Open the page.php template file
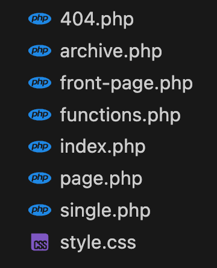 tap(101, 179)
